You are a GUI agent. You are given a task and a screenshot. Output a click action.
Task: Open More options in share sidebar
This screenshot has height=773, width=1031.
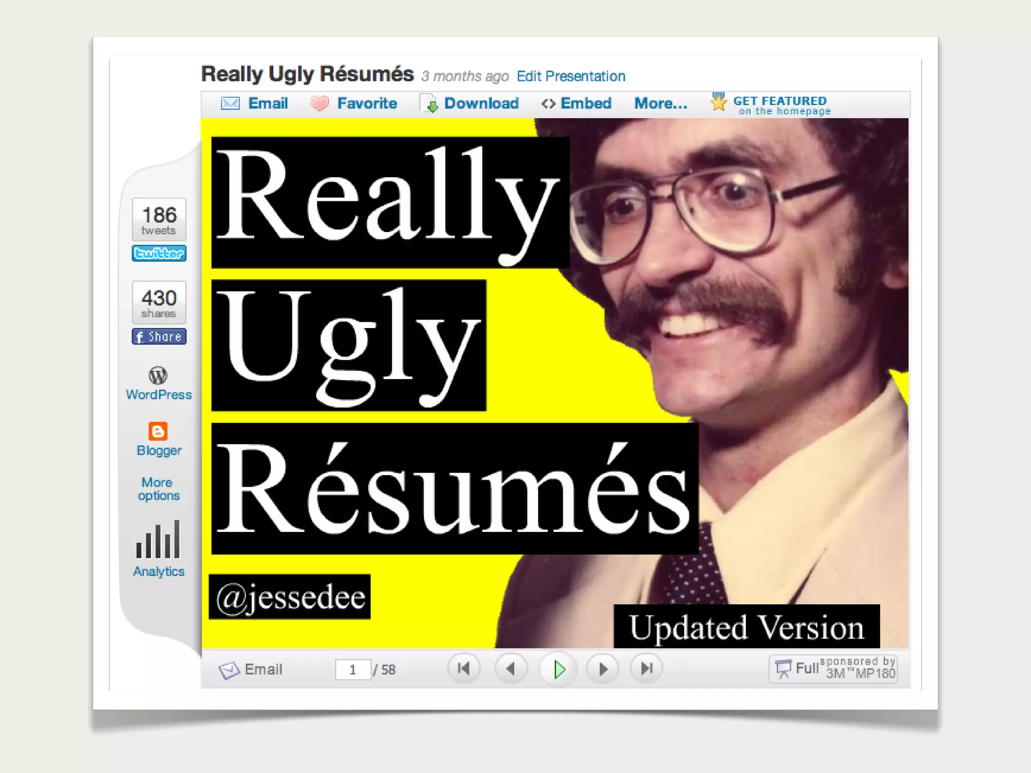[158, 489]
